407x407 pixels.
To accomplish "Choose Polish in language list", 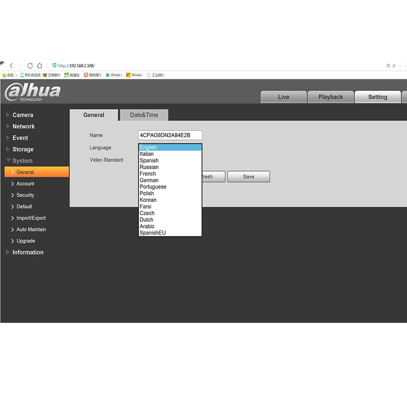I will click(170, 193).
